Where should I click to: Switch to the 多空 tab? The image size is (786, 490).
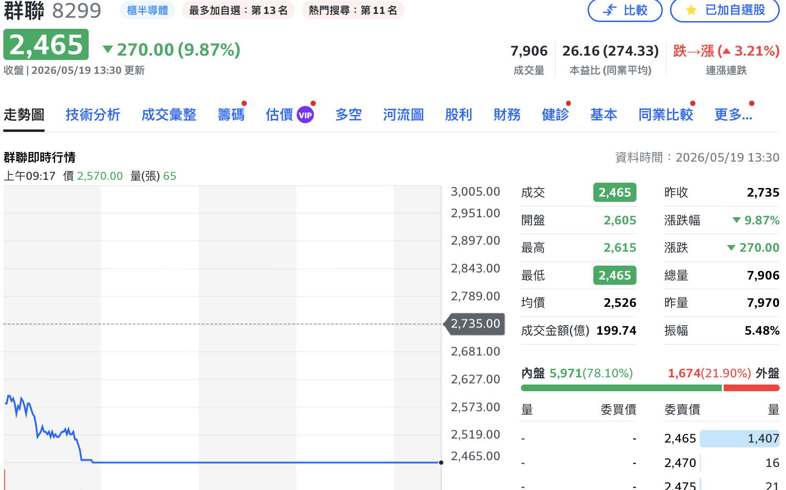[348, 115]
